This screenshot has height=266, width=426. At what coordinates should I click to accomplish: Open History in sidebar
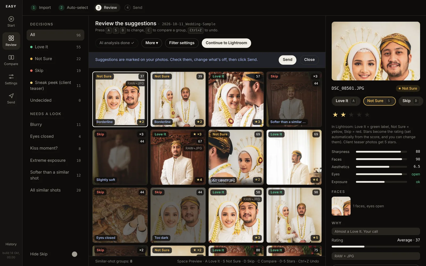pyautogui.click(x=11, y=244)
